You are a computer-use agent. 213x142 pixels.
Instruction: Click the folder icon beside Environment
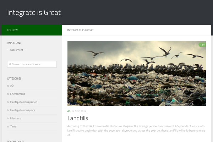tap(8, 94)
